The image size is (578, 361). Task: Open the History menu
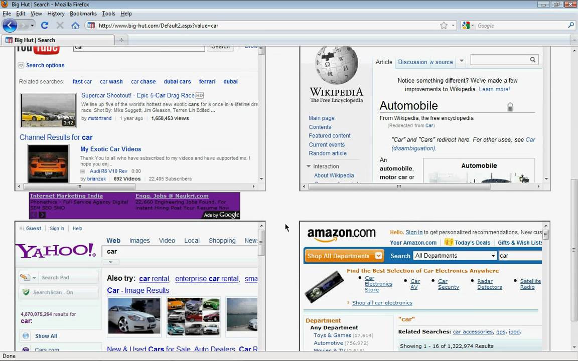pos(56,14)
